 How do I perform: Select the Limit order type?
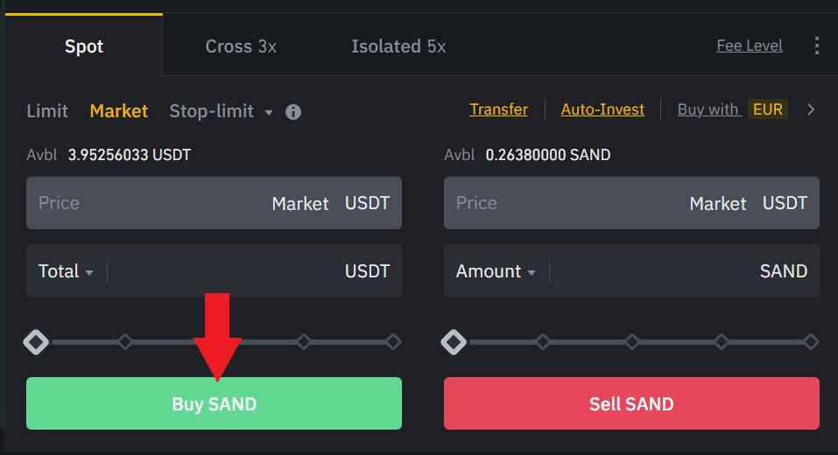(47, 111)
